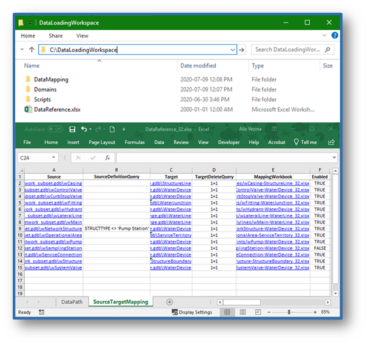This screenshot has width=368, height=345.
Task: Open the wCasing source link in row 2
Action: click(53, 183)
